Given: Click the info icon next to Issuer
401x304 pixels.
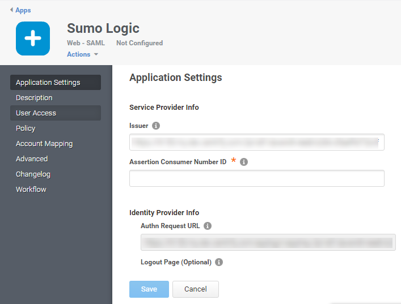Looking at the screenshot, I should pos(156,126).
